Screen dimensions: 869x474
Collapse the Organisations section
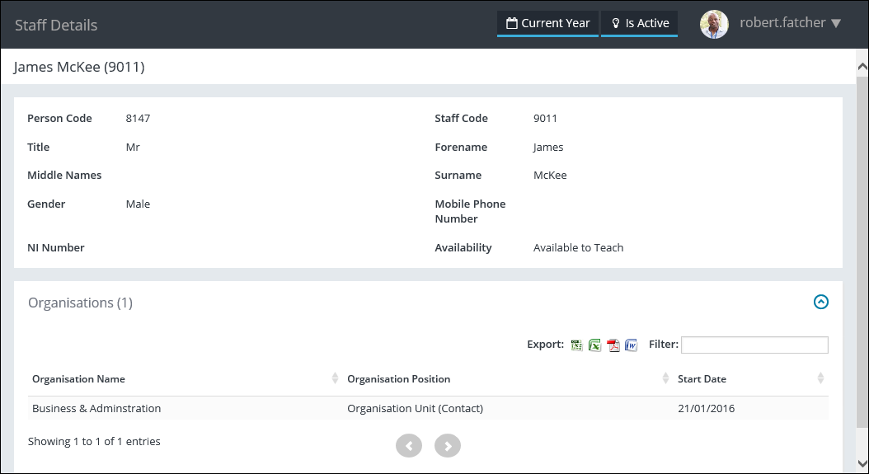click(820, 303)
